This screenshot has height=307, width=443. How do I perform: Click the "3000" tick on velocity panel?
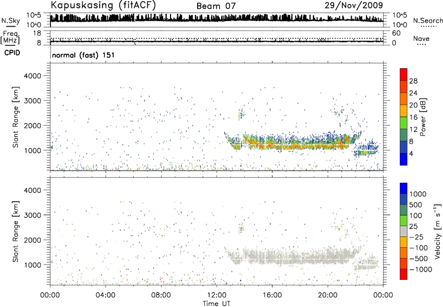click(x=32, y=215)
